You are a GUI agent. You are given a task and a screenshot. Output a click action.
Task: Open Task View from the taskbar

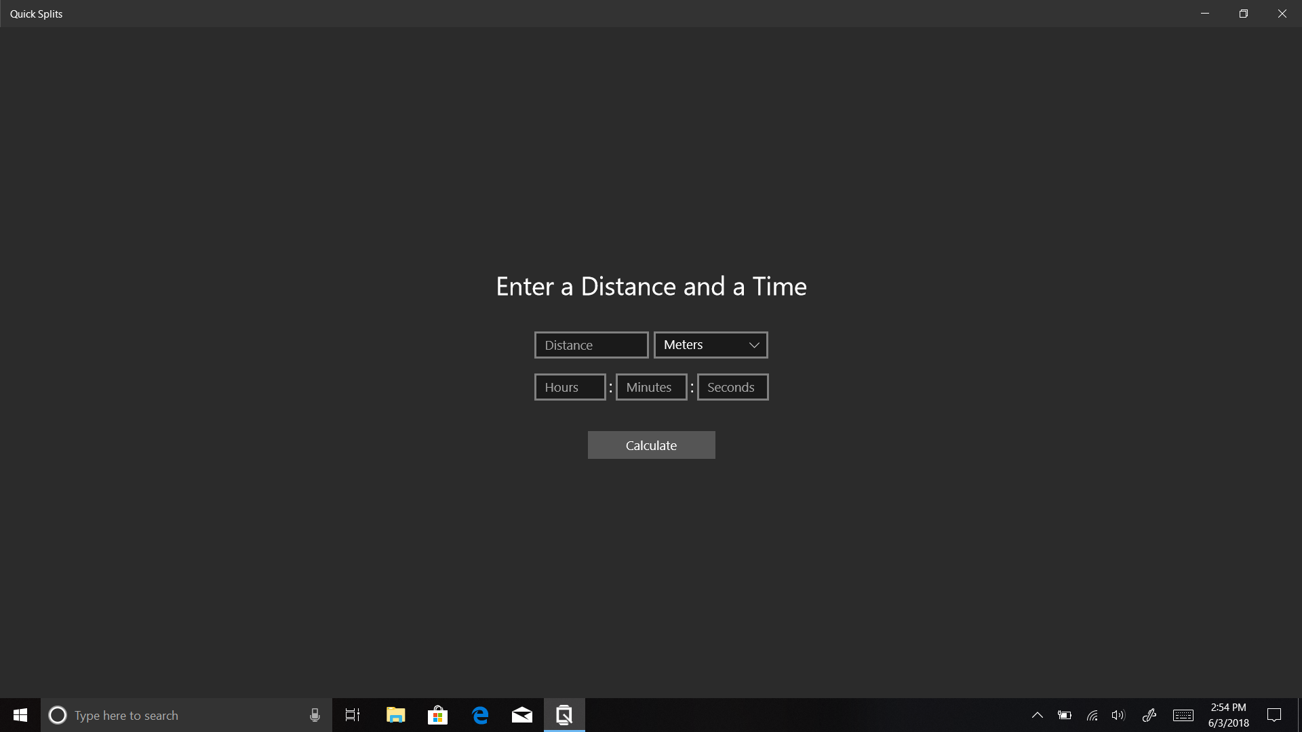coord(353,715)
